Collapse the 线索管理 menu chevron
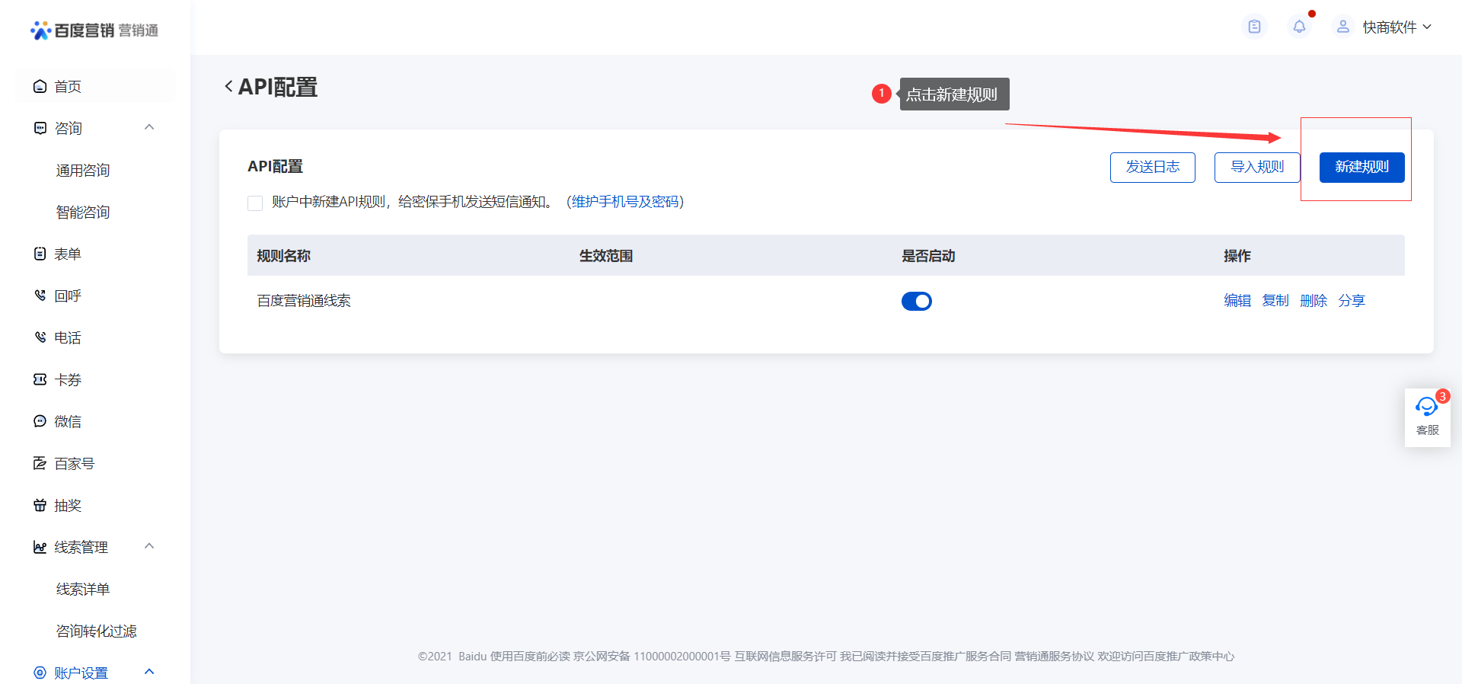1462x684 pixels. (x=149, y=546)
